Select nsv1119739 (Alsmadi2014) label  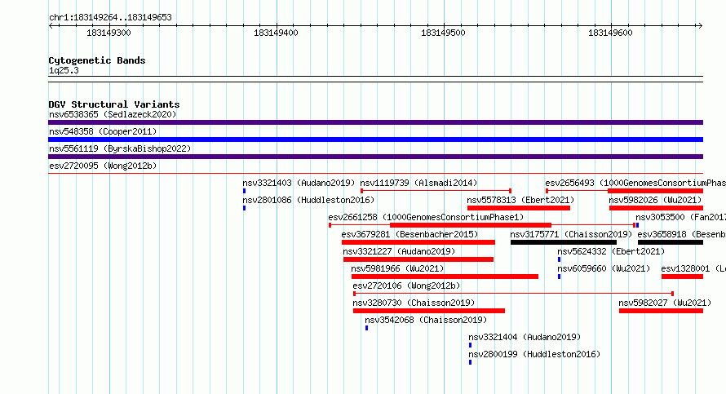(x=418, y=183)
